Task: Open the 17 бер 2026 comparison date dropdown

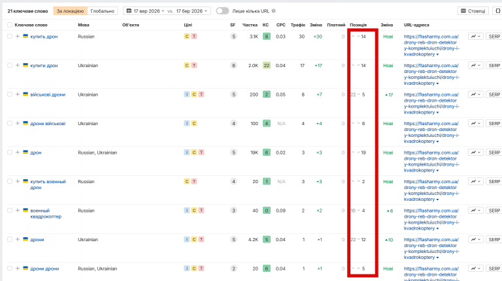Action: 192,11
